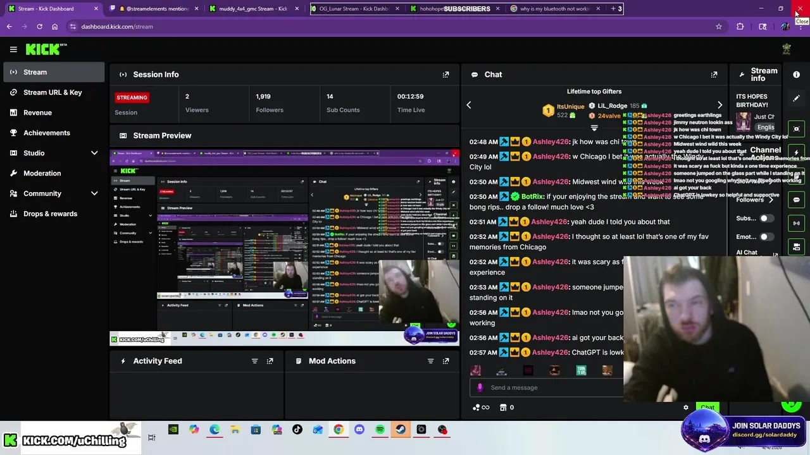Image resolution: width=810 pixels, height=455 pixels.
Task: Open Moderation in the sidebar
Action: pos(54,173)
